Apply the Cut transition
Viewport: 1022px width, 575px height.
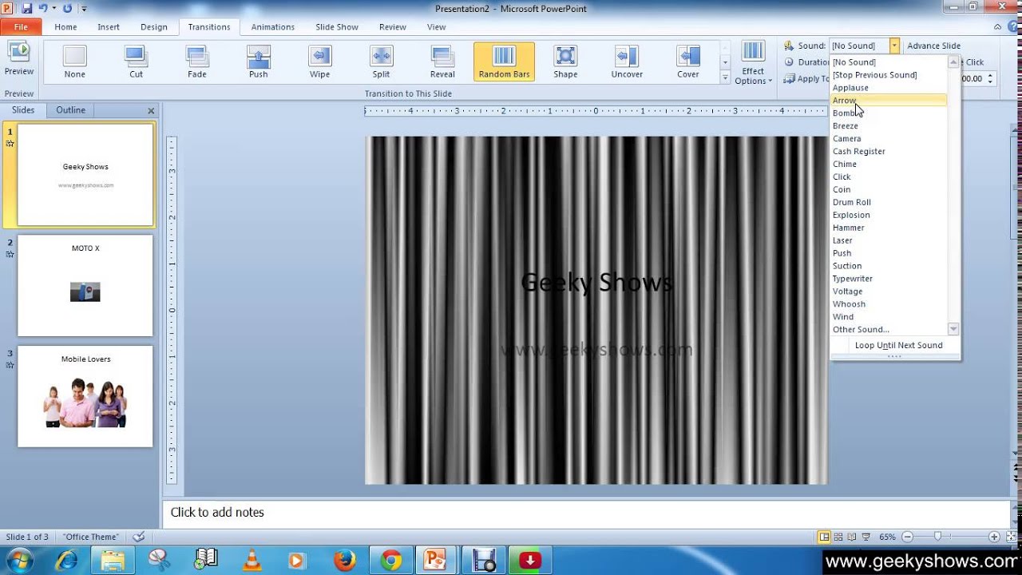(x=136, y=61)
